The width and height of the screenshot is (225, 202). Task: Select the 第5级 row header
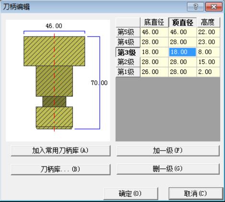[128, 32]
